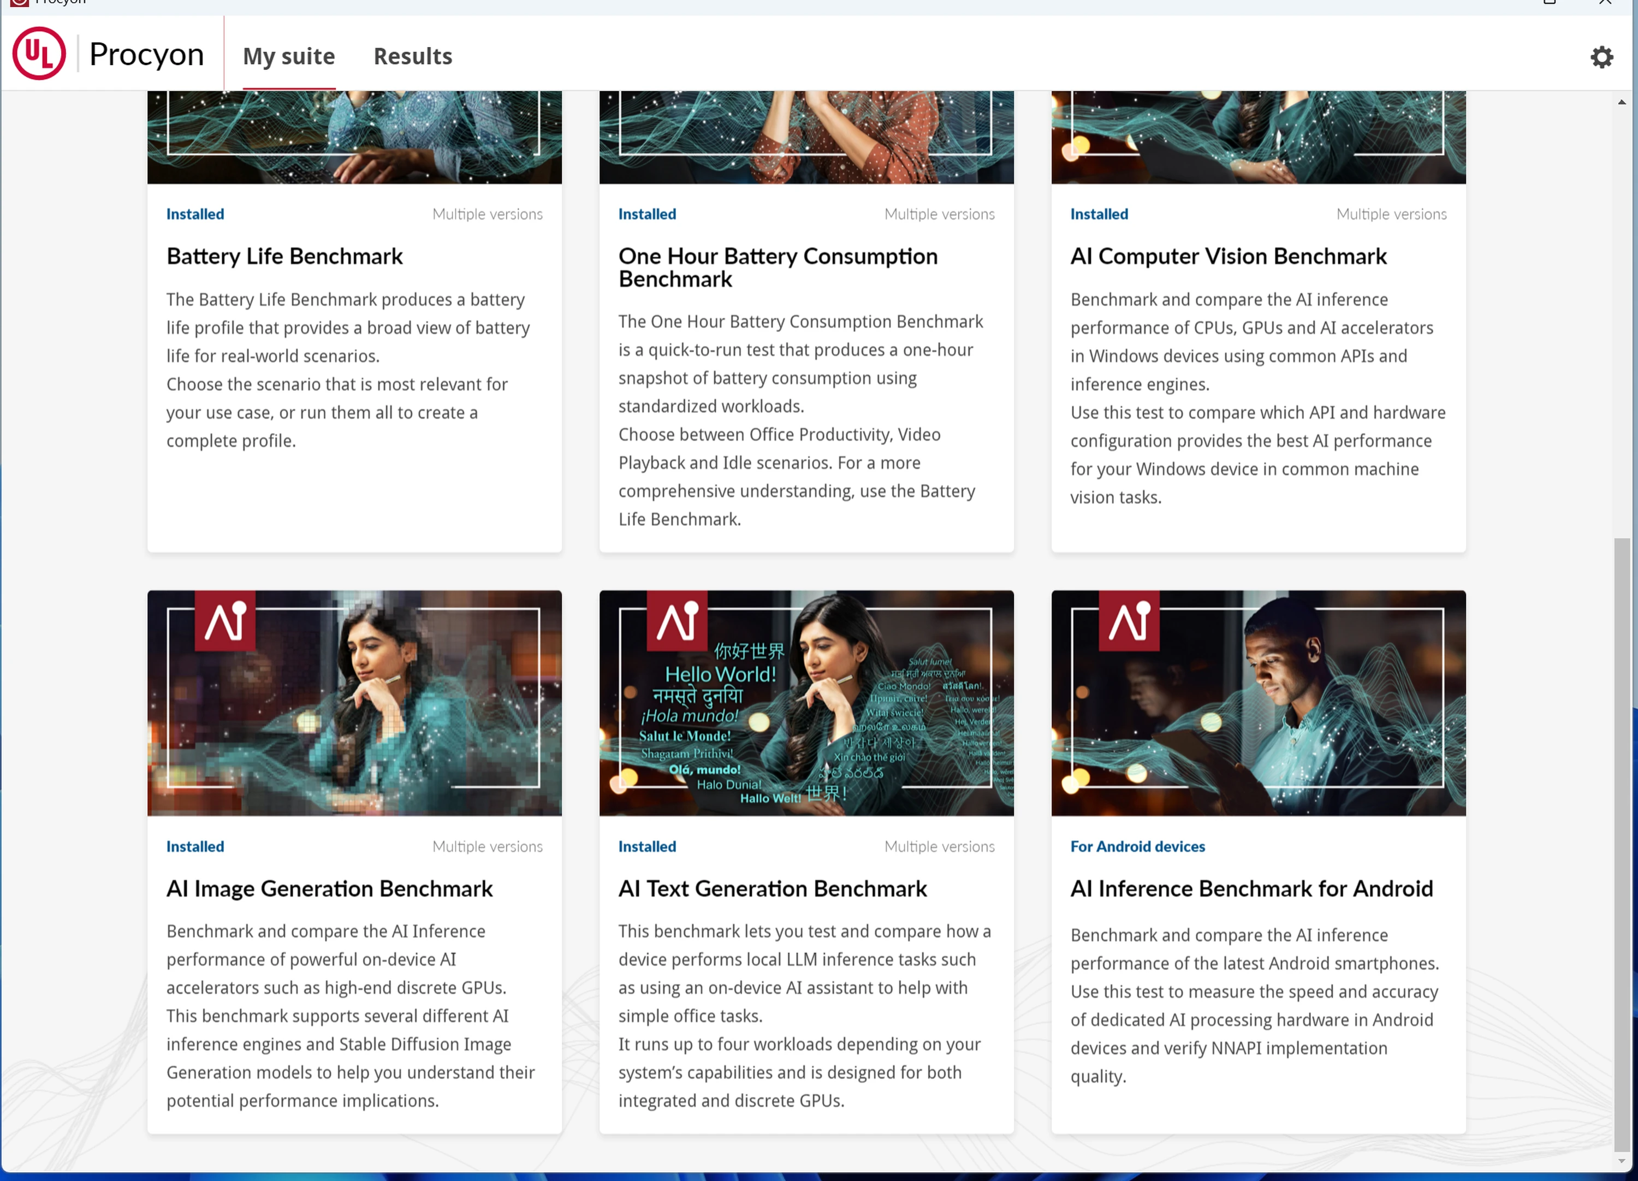Open AI Image Generation Benchmark heading
Viewport: 1638px width, 1181px height.
click(329, 888)
